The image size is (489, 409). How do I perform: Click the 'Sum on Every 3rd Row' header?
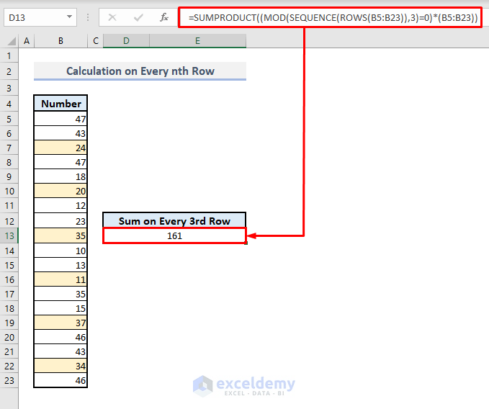tap(174, 221)
